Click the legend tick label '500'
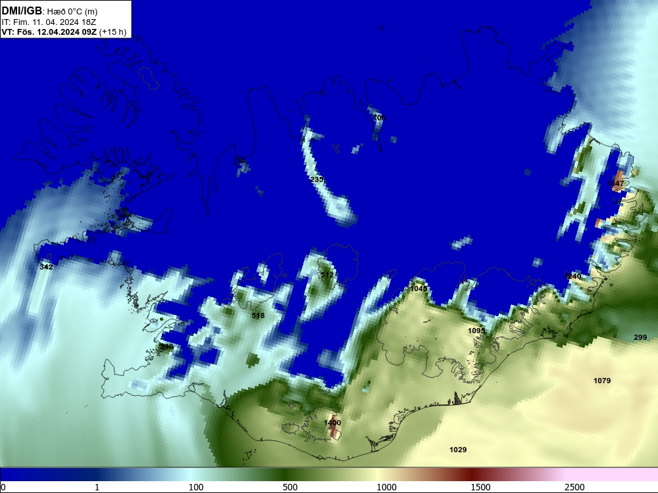 (290, 487)
